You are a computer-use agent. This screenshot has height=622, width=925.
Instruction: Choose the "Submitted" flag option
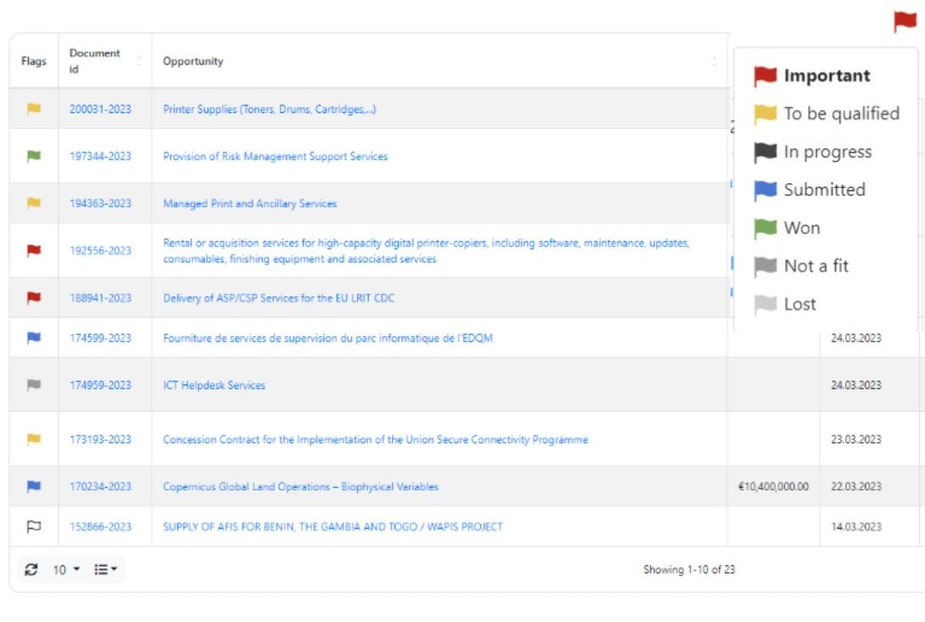[810, 190]
